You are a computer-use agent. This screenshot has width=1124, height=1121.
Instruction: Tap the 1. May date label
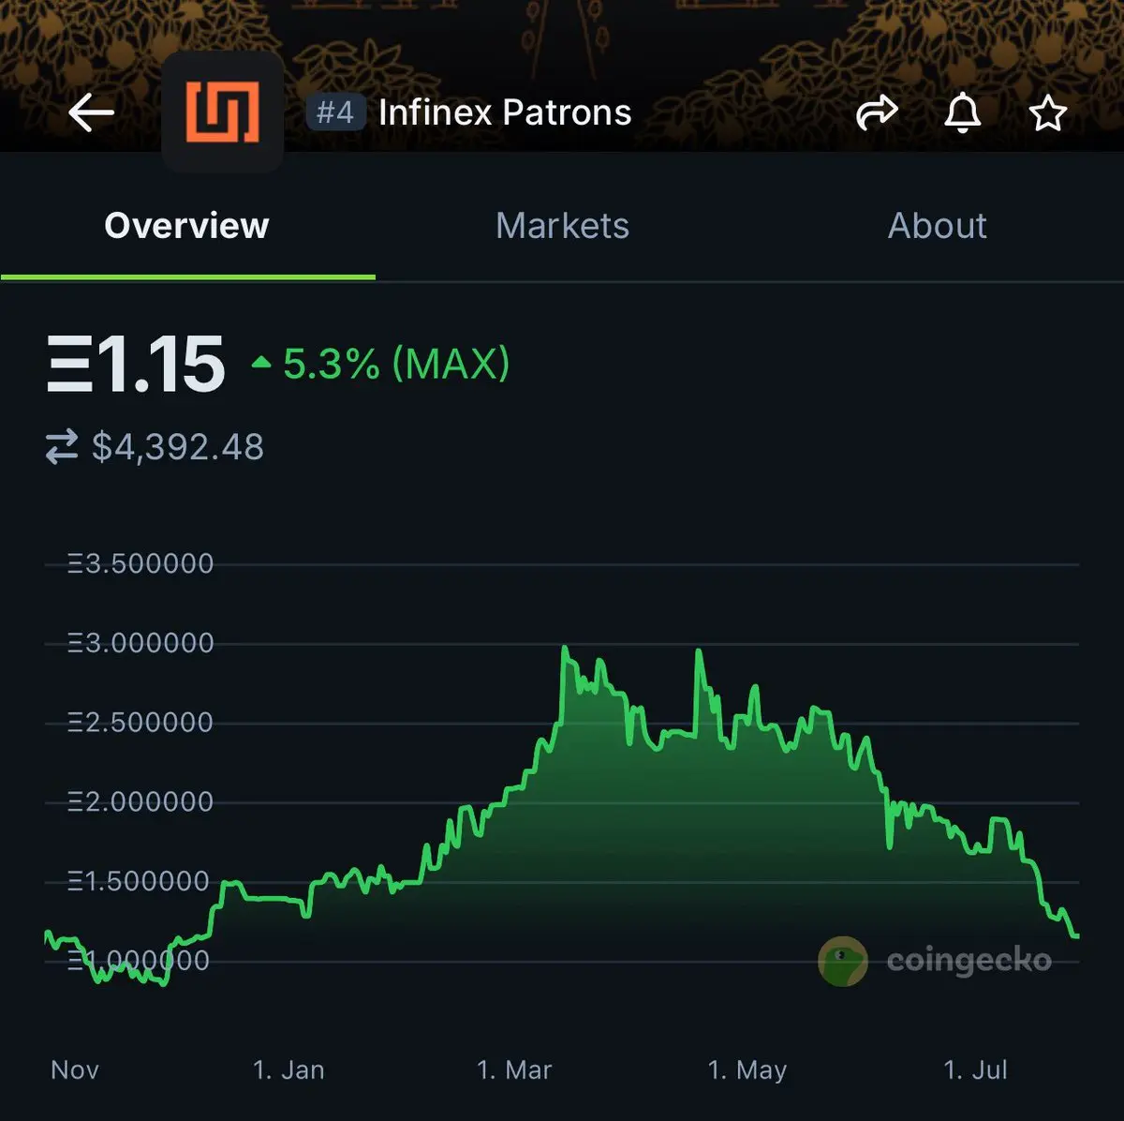click(x=747, y=1070)
